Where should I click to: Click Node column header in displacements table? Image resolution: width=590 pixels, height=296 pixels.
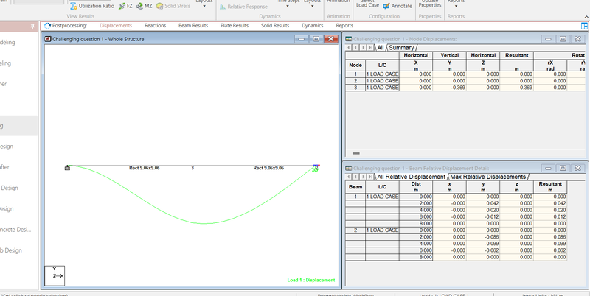pos(355,65)
